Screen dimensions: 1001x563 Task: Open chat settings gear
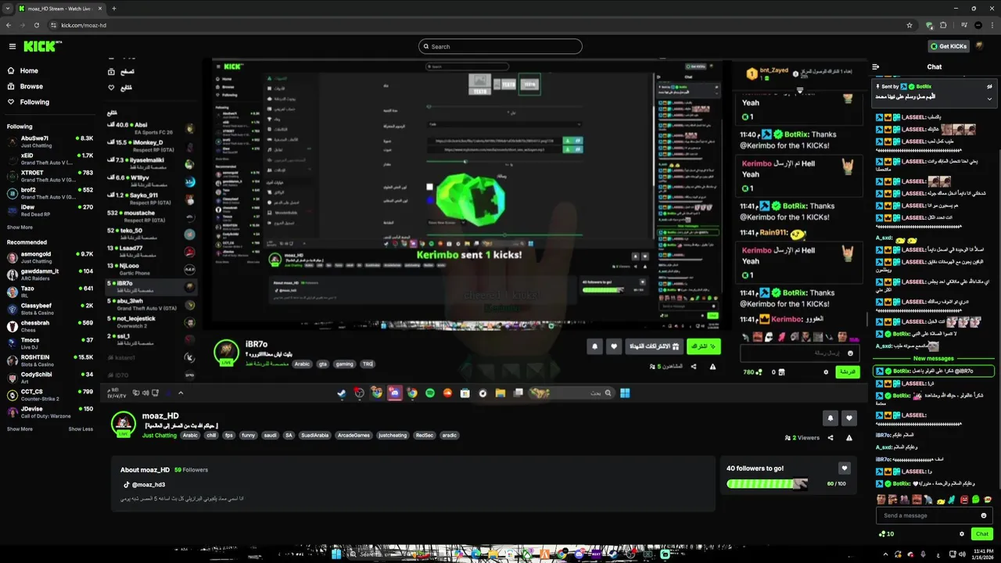pos(962,534)
